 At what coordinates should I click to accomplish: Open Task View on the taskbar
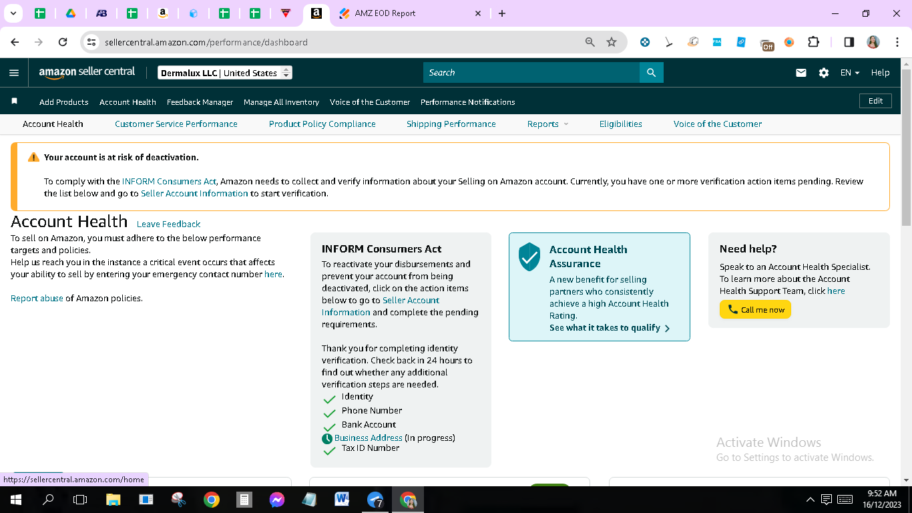point(80,500)
